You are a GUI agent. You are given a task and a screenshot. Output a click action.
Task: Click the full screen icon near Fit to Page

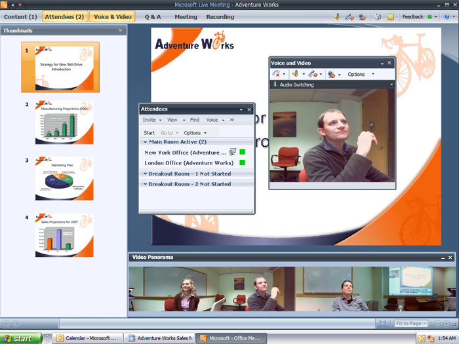click(382, 324)
